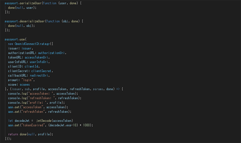Click the console.log 'profile: ' line
The height and width of the screenshot is (143, 241).
point(36,103)
